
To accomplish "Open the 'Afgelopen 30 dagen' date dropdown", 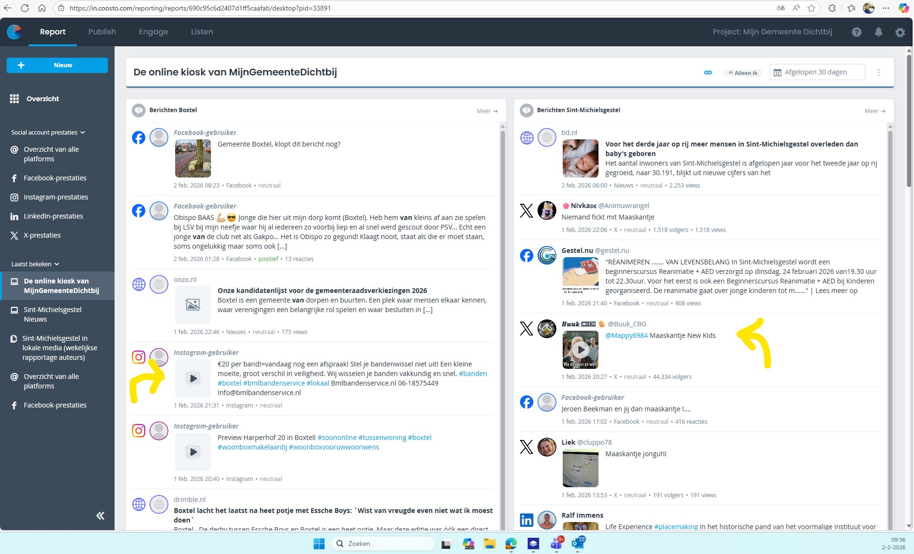I will click(x=817, y=73).
